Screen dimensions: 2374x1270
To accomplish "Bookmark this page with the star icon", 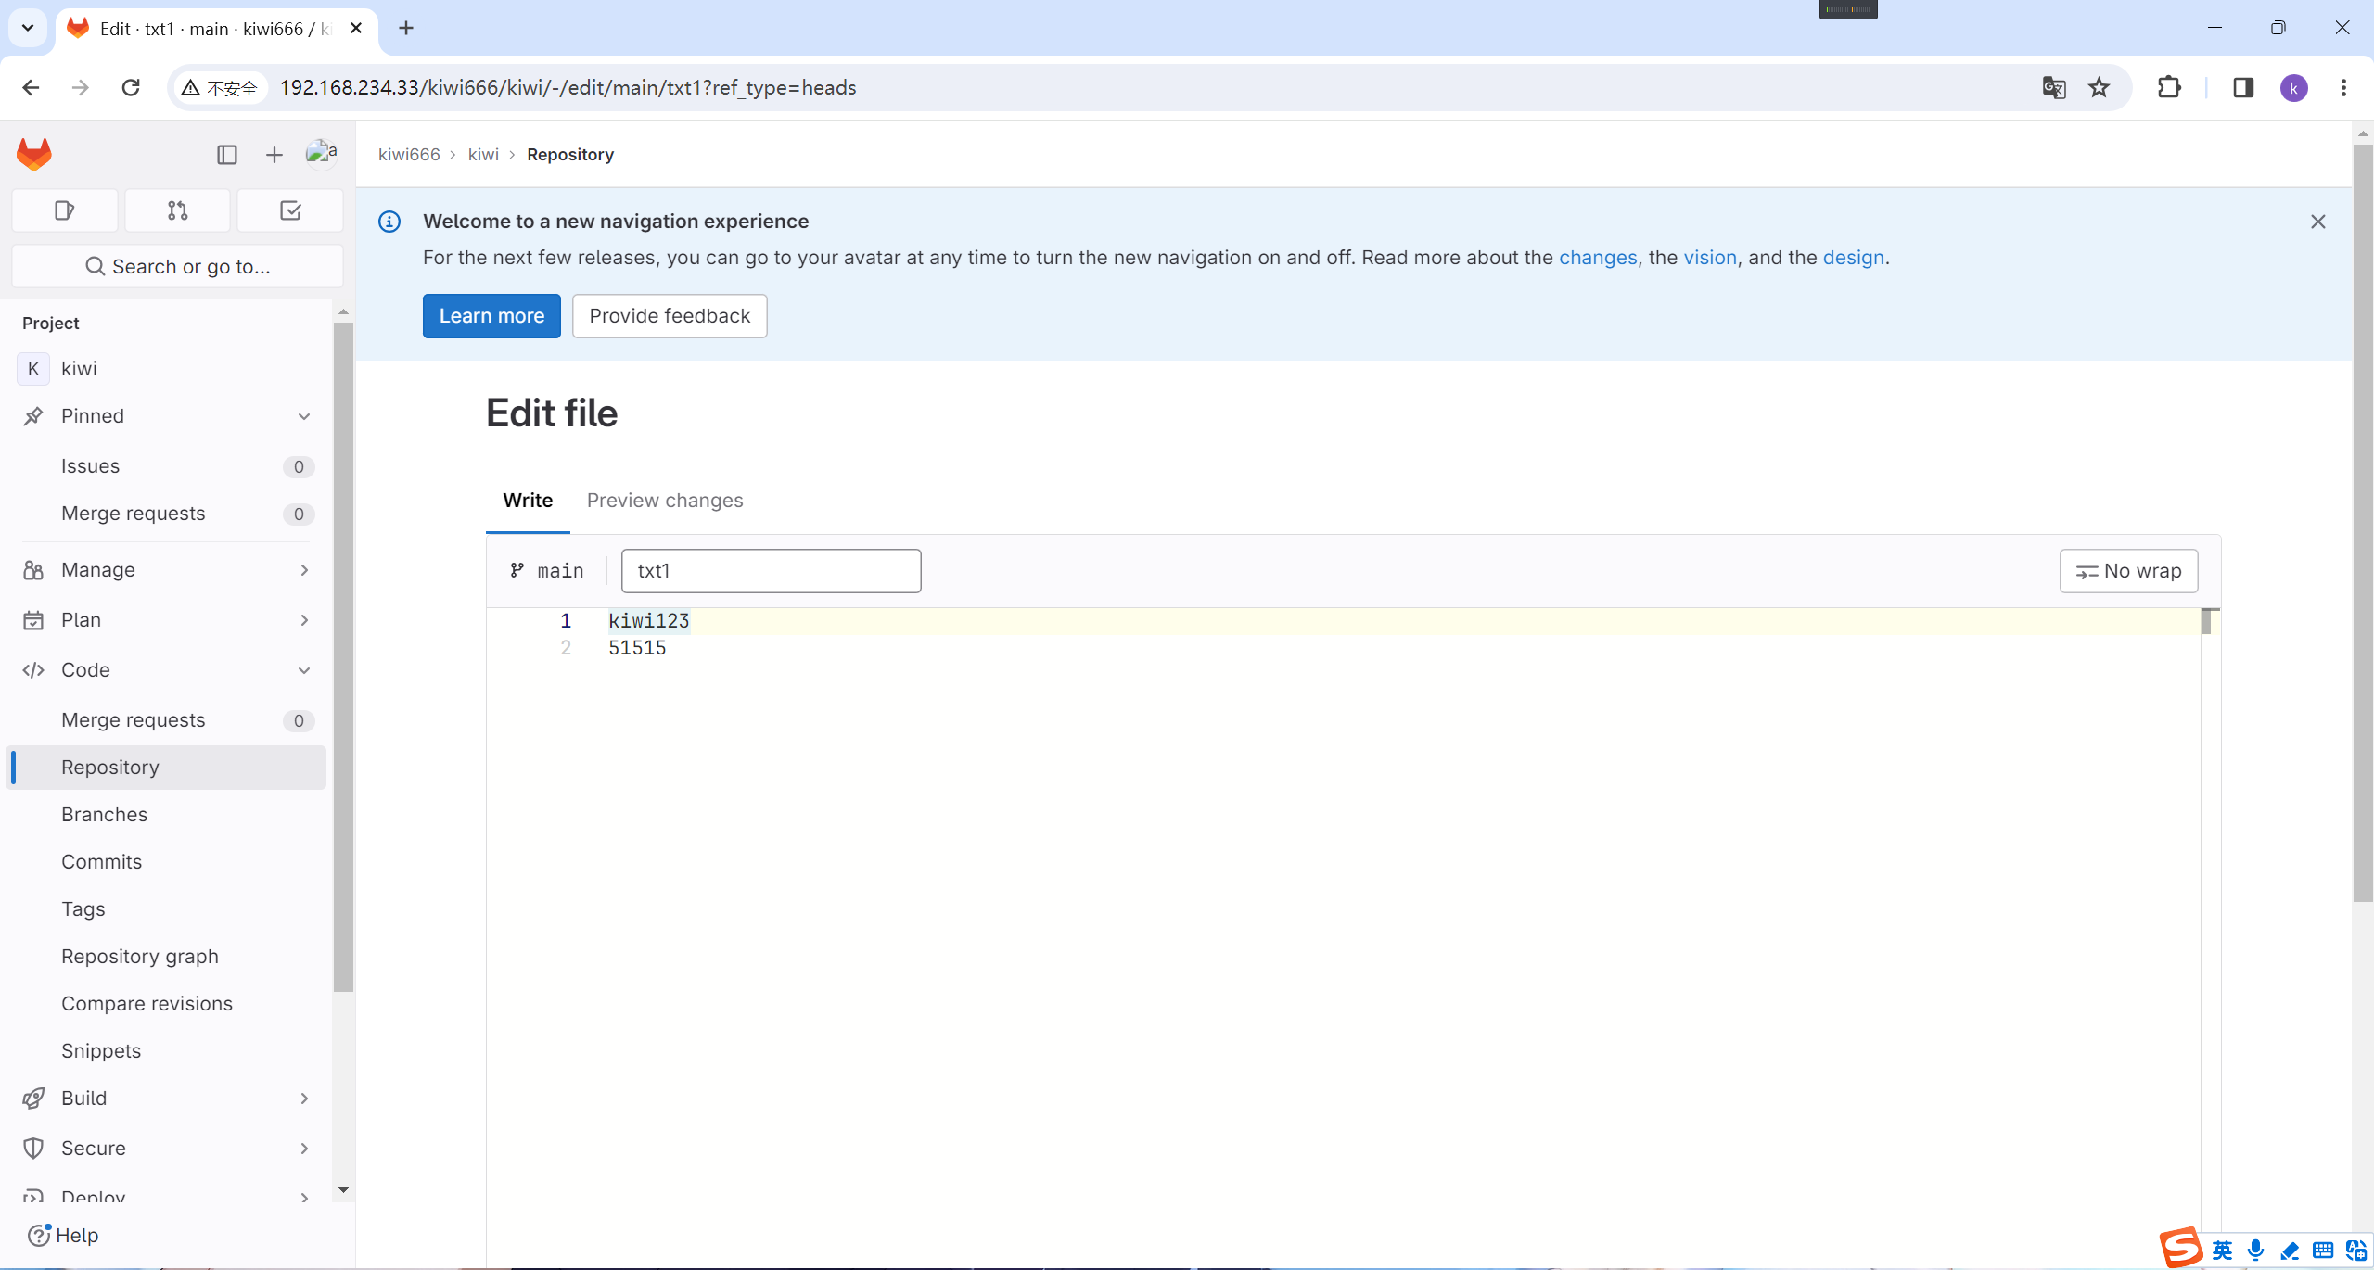I will tap(2099, 87).
